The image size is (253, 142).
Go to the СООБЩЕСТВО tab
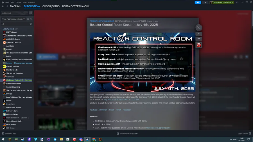[51, 6]
